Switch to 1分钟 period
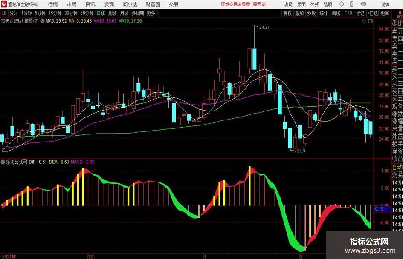 coord(26,13)
